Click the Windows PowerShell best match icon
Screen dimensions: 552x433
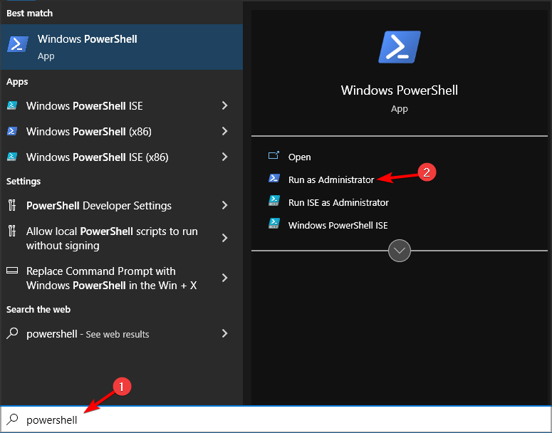pyautogui.click(x=18, y=45)
